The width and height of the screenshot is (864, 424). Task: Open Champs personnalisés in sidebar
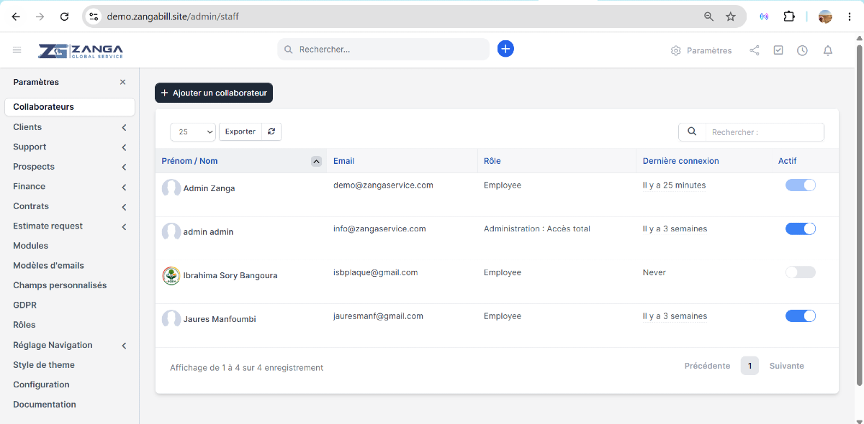point(60,285)
